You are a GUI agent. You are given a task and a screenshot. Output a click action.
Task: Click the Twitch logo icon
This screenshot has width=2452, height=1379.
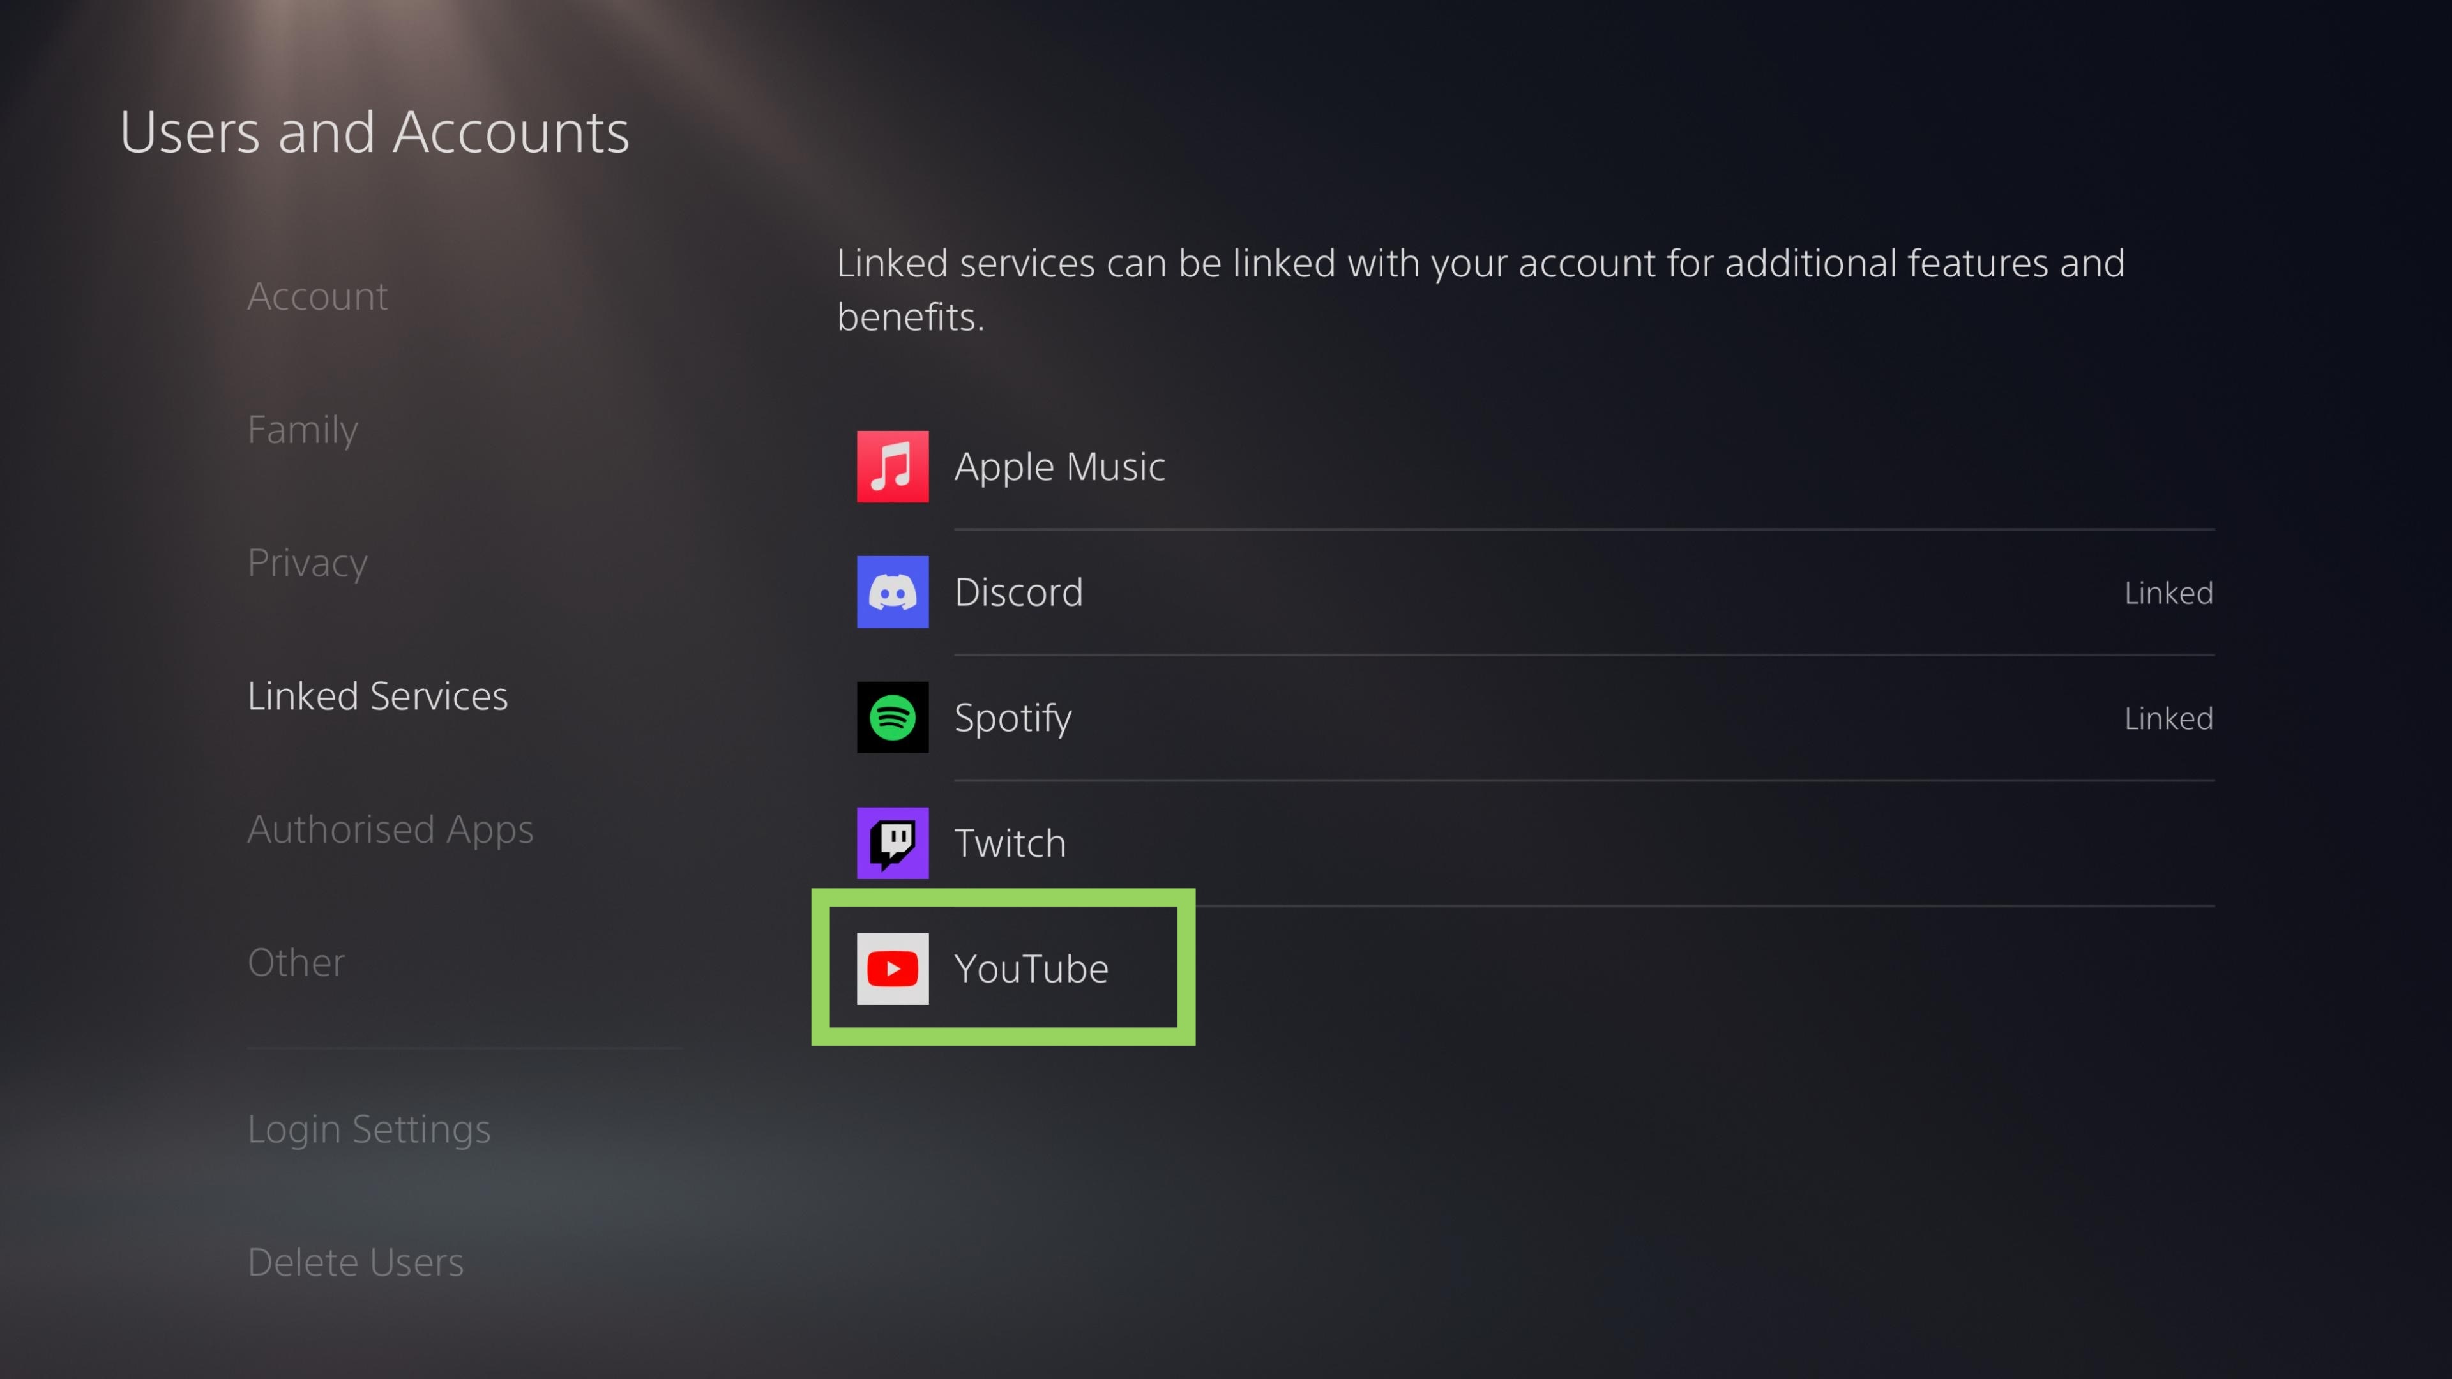[892, 843]
